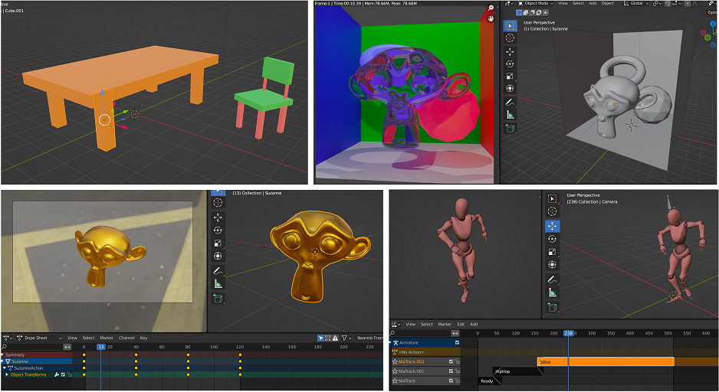This screenshot has width=719, height=392.
Task: Activate the Move tool beside the gold Suzanne viewport
Action: (218, 217)
